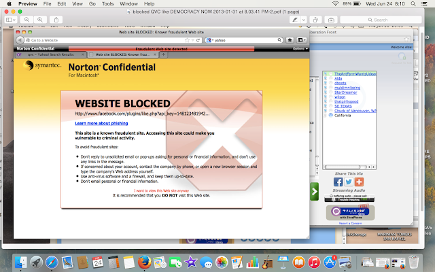Expand the highlight color dropdown arrow
435x272 pixels.
pyautogui.click(x=304, y=20)
